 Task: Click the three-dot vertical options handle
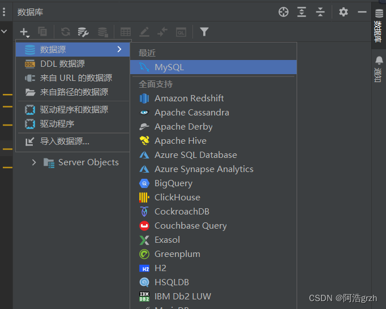pos(4,12)
